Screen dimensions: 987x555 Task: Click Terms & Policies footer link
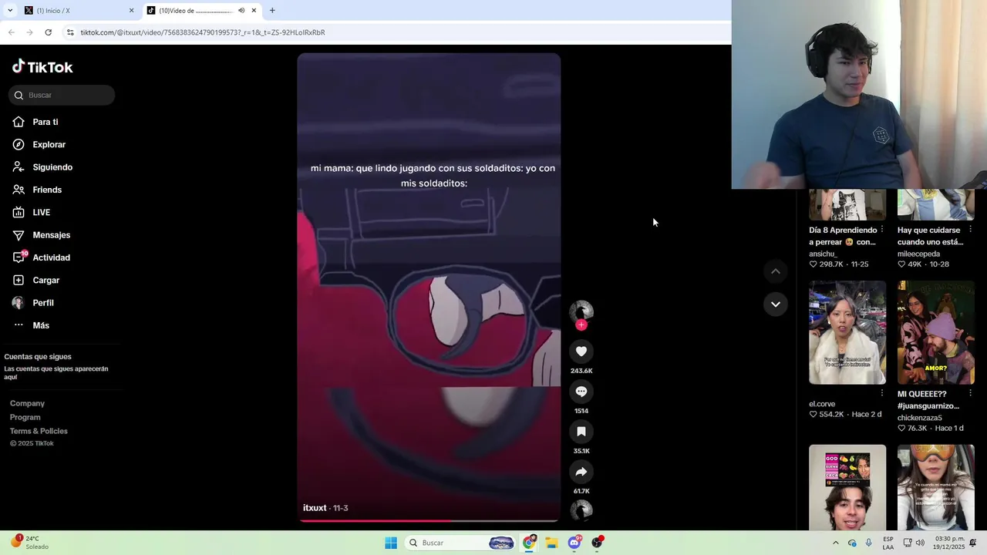tap(39, 431)
